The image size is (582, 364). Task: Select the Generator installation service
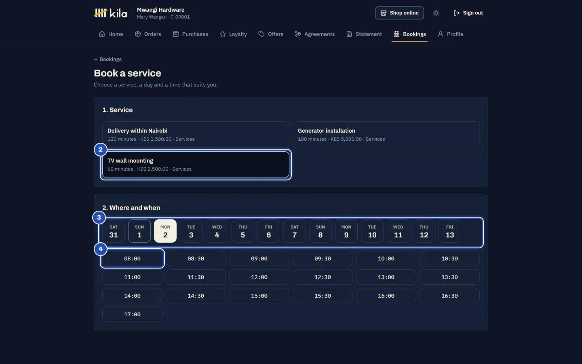(386, 135)
